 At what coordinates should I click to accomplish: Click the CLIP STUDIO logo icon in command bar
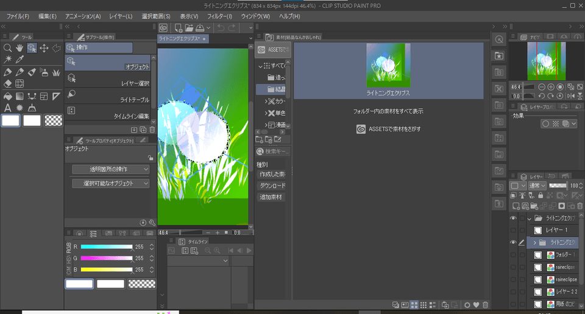point(163,28)
